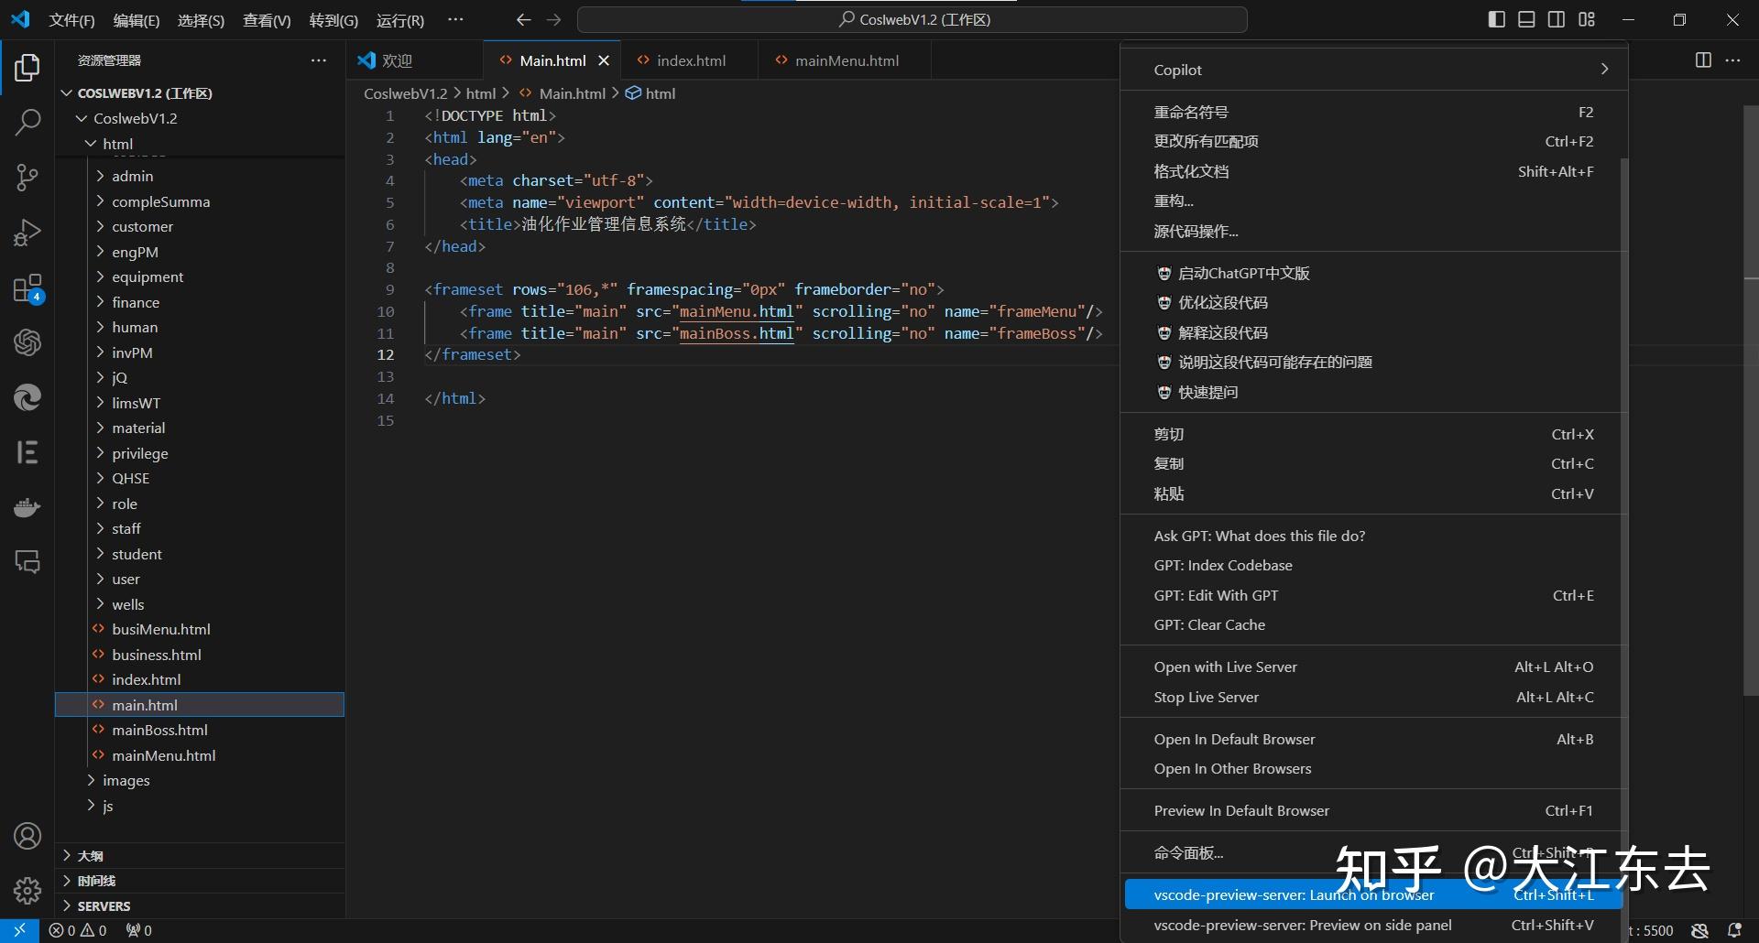This screenshot has height=943, width=1759.
Task: Expand the admin folder
Action: point(134,176)
